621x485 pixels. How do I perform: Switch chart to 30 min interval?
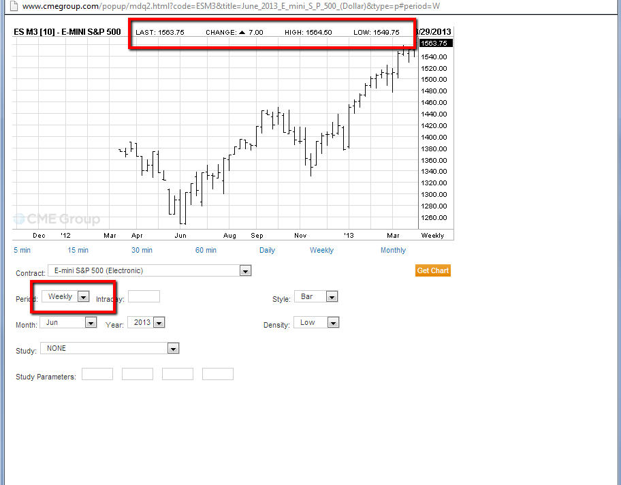[x=142, y=250]
